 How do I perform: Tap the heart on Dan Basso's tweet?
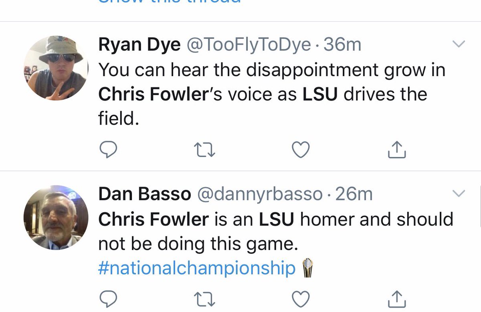(x=301, y=298)
